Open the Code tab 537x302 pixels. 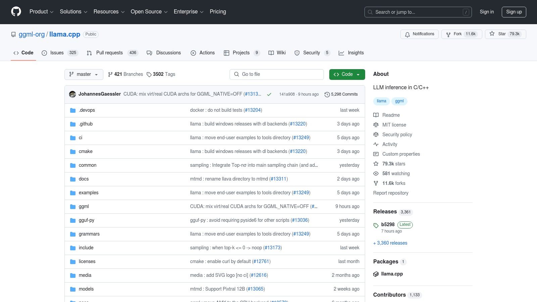tap(23, 53)
